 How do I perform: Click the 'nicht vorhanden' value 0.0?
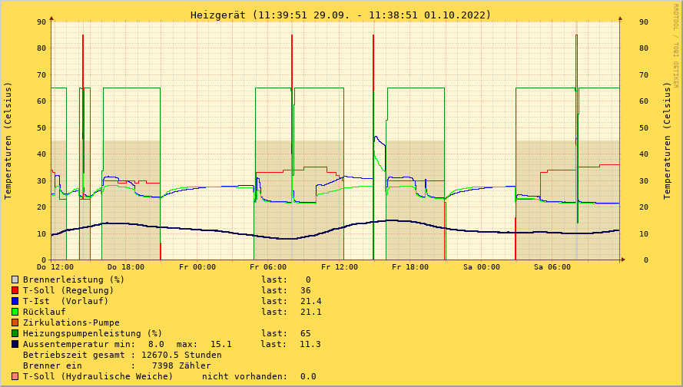[x=308, y=376]
